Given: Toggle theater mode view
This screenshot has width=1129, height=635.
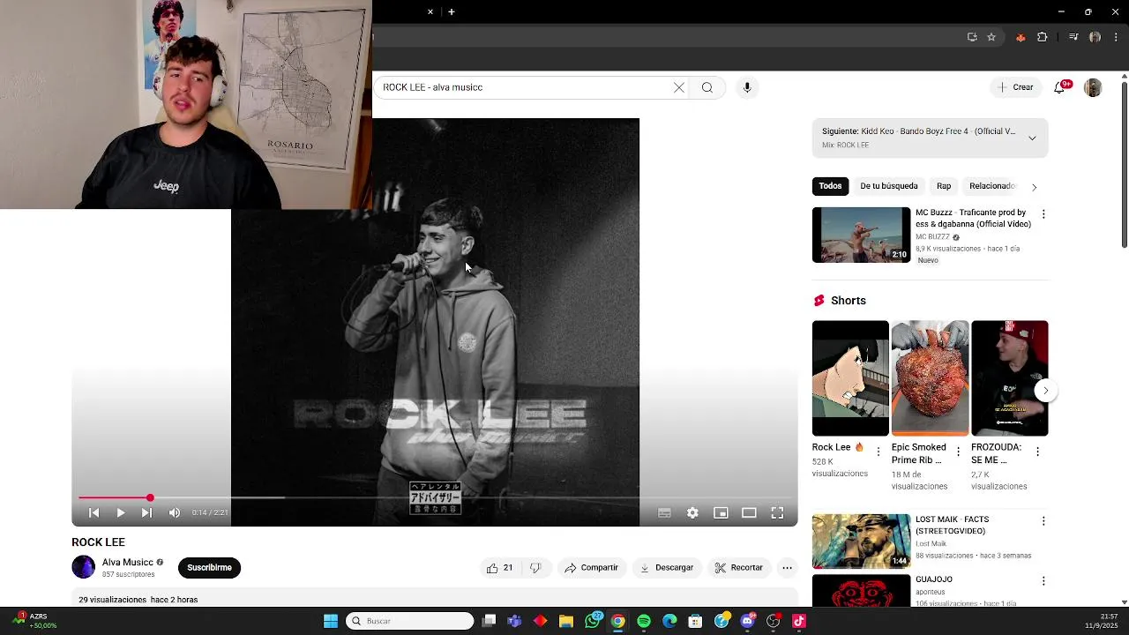Looking at the screenshot, I should (x=749, y=512).
